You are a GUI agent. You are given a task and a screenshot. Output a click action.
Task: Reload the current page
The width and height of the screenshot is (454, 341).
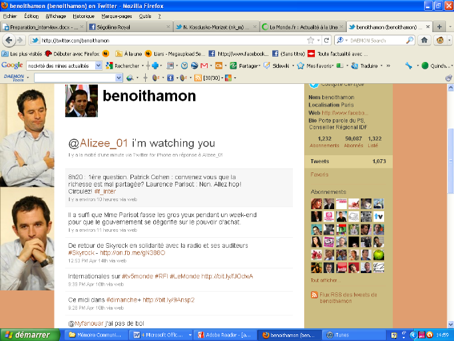[327, 40]
